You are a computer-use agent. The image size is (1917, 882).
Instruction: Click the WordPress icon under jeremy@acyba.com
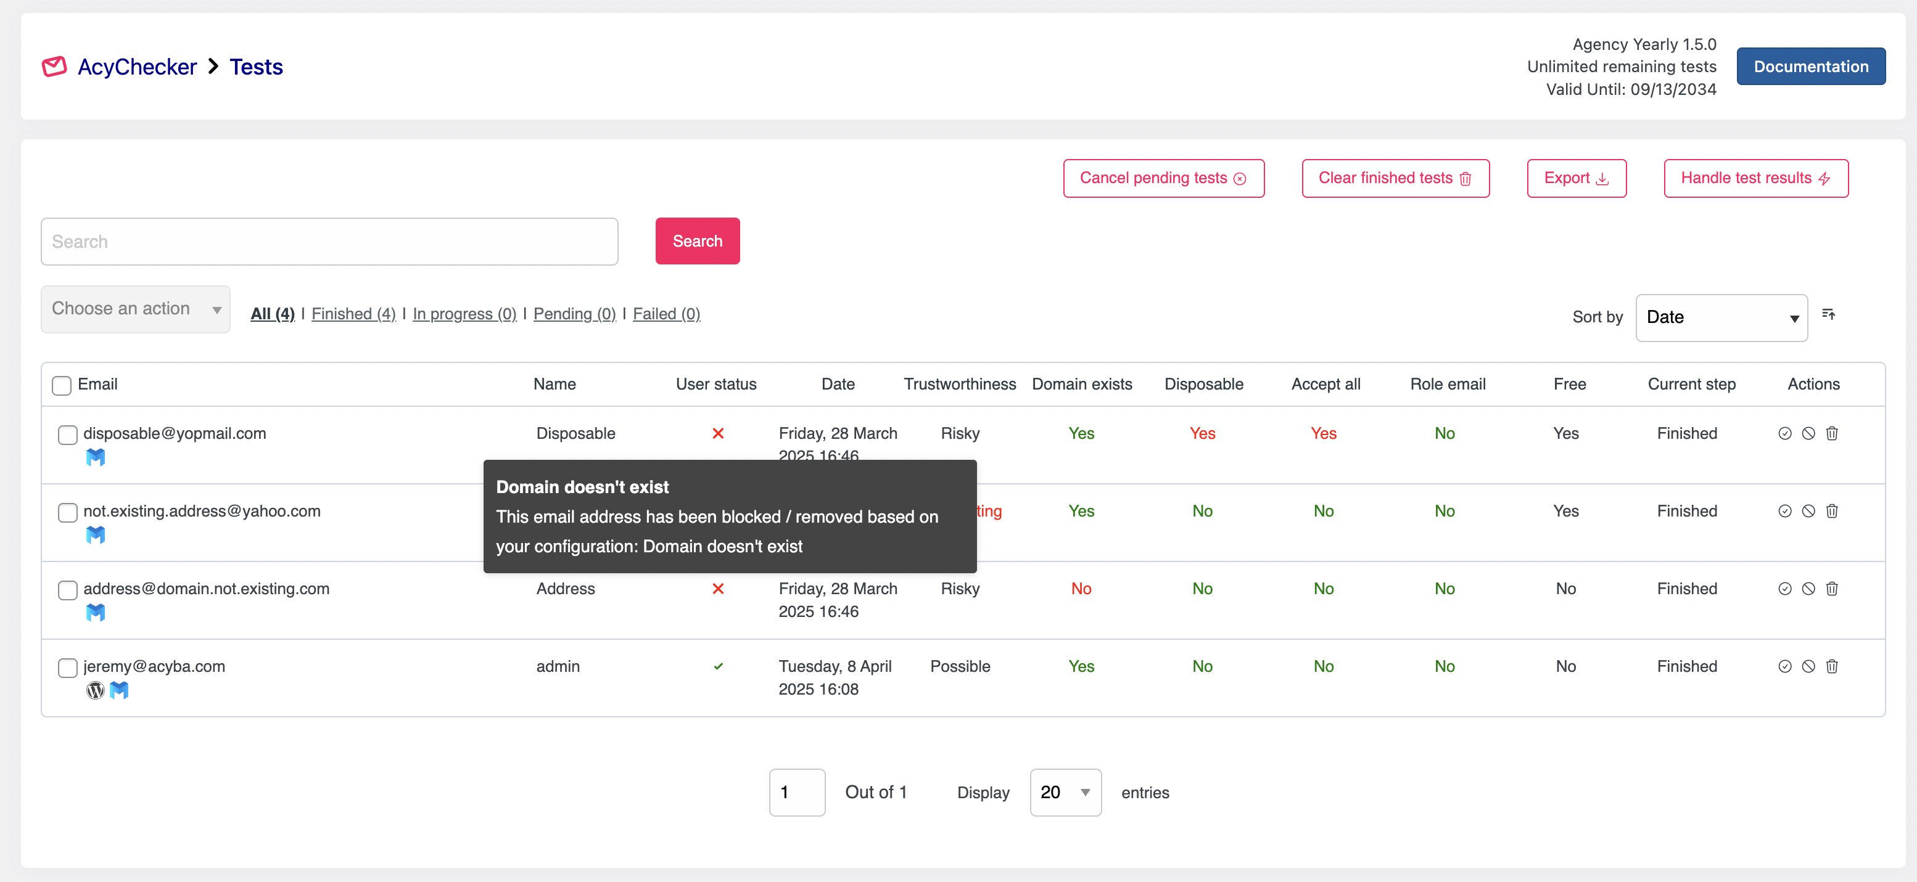point(95,690)
